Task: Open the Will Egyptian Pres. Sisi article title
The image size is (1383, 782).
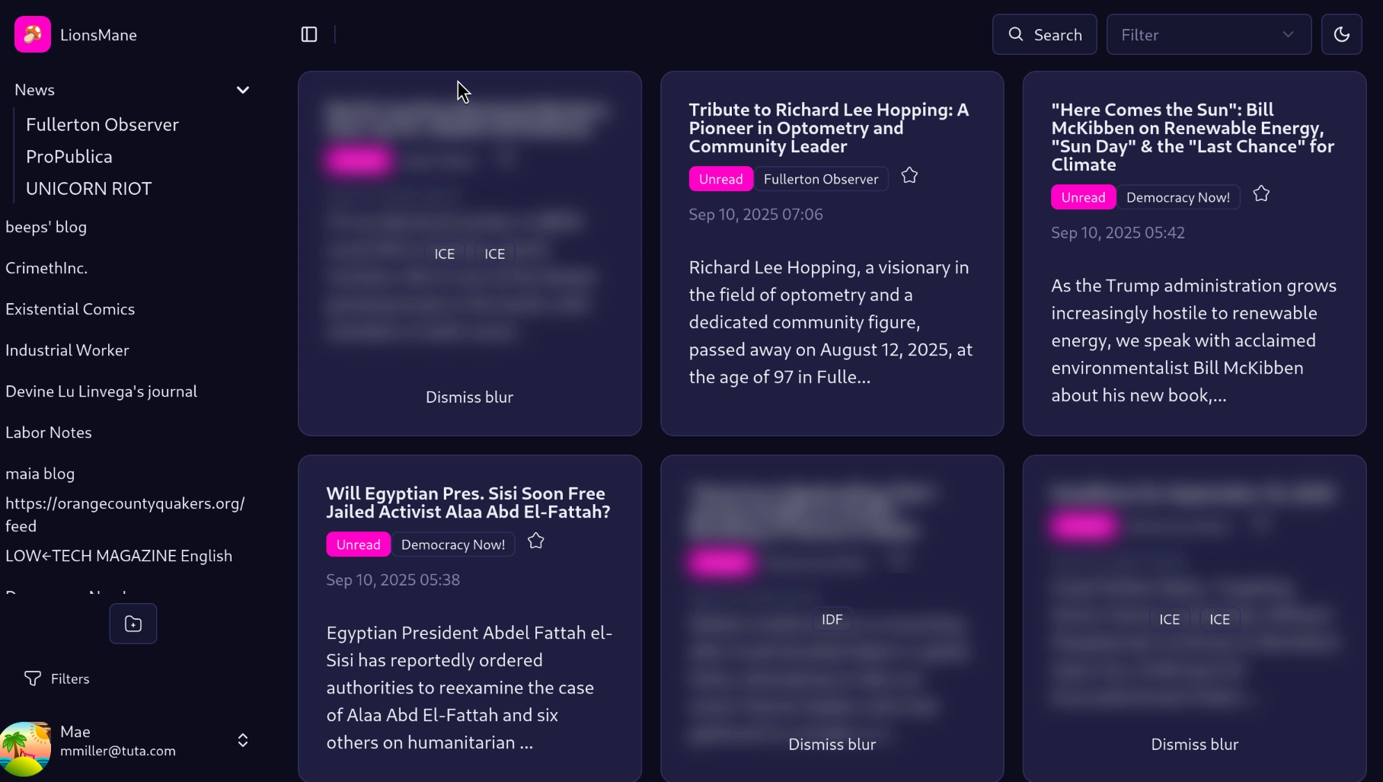Action: 468,503
